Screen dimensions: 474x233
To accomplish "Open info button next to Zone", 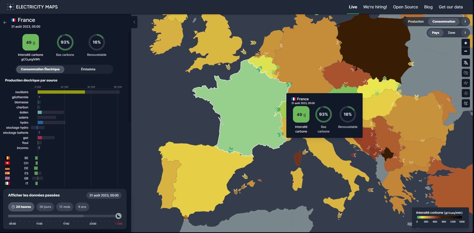I will (x=465, y=33).
